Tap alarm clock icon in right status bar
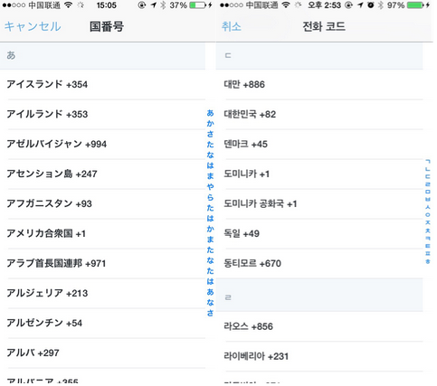437x386 pixels. [371, 5]
